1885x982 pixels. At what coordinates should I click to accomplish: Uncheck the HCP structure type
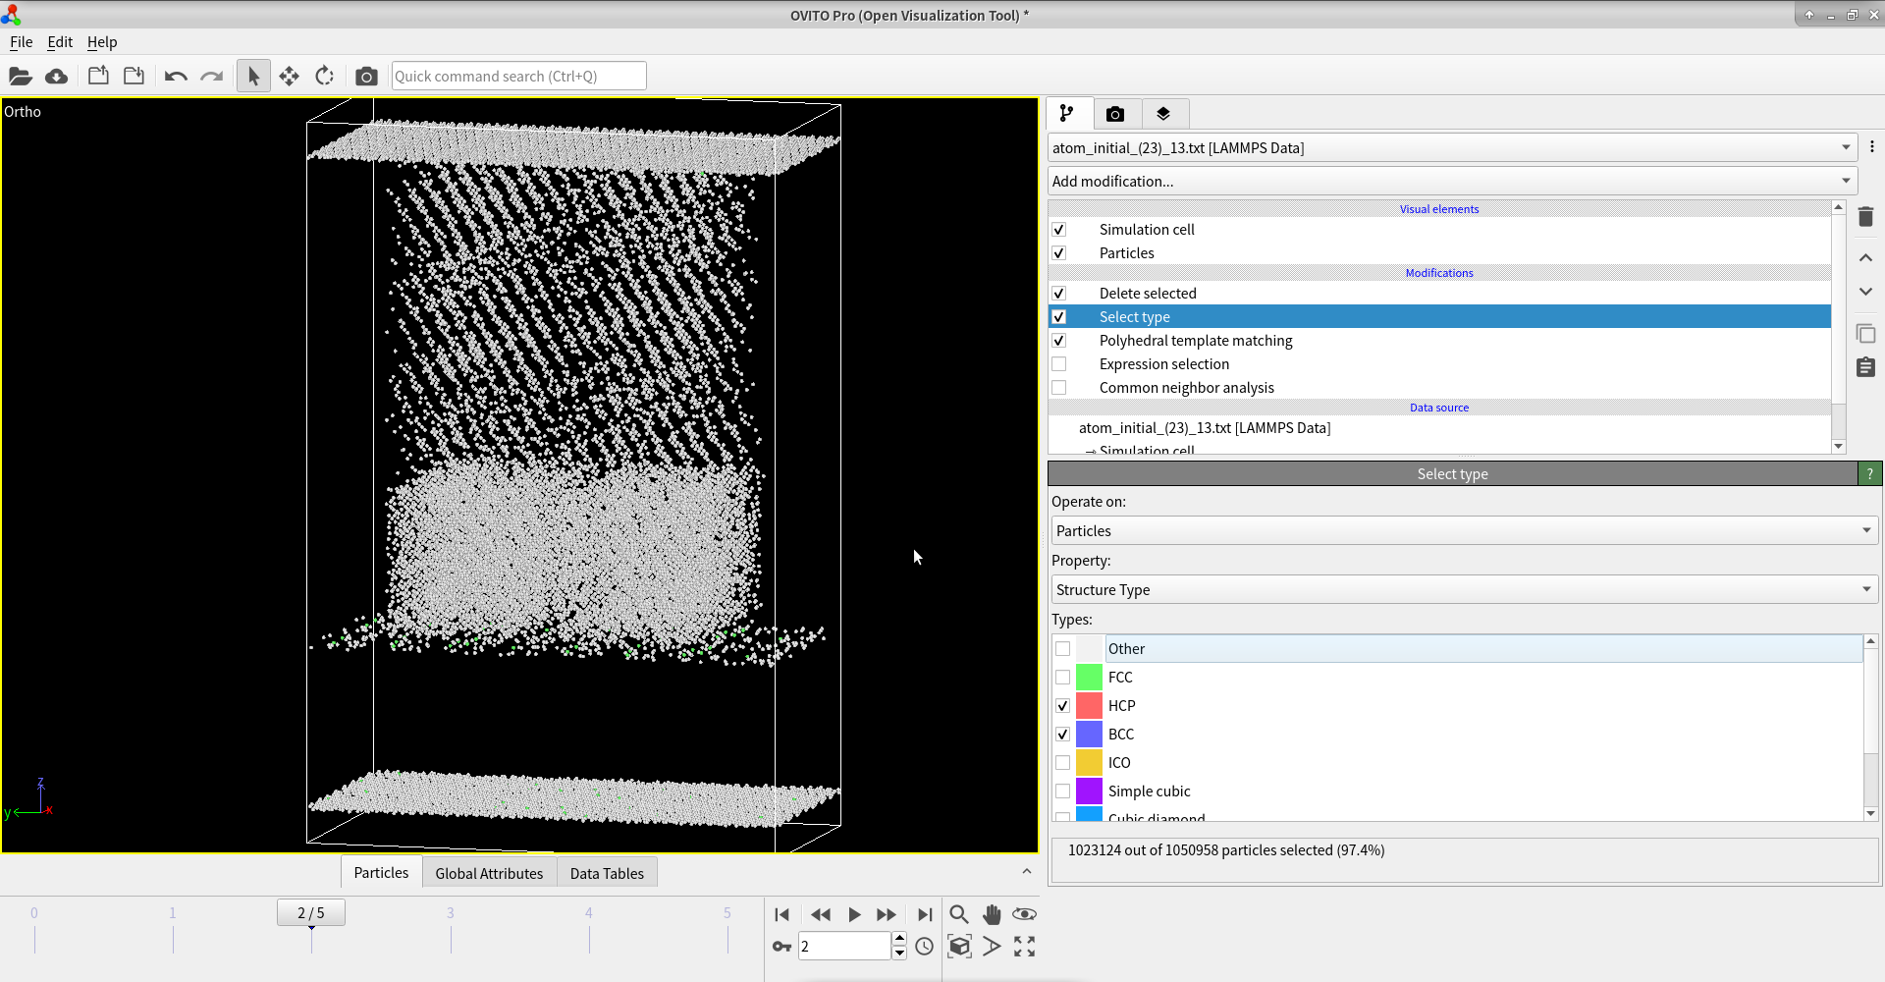[x=1063, y=706]
